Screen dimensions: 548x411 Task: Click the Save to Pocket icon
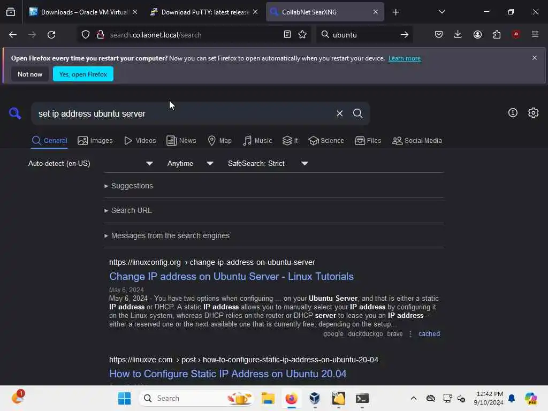(x=439, y=35)
